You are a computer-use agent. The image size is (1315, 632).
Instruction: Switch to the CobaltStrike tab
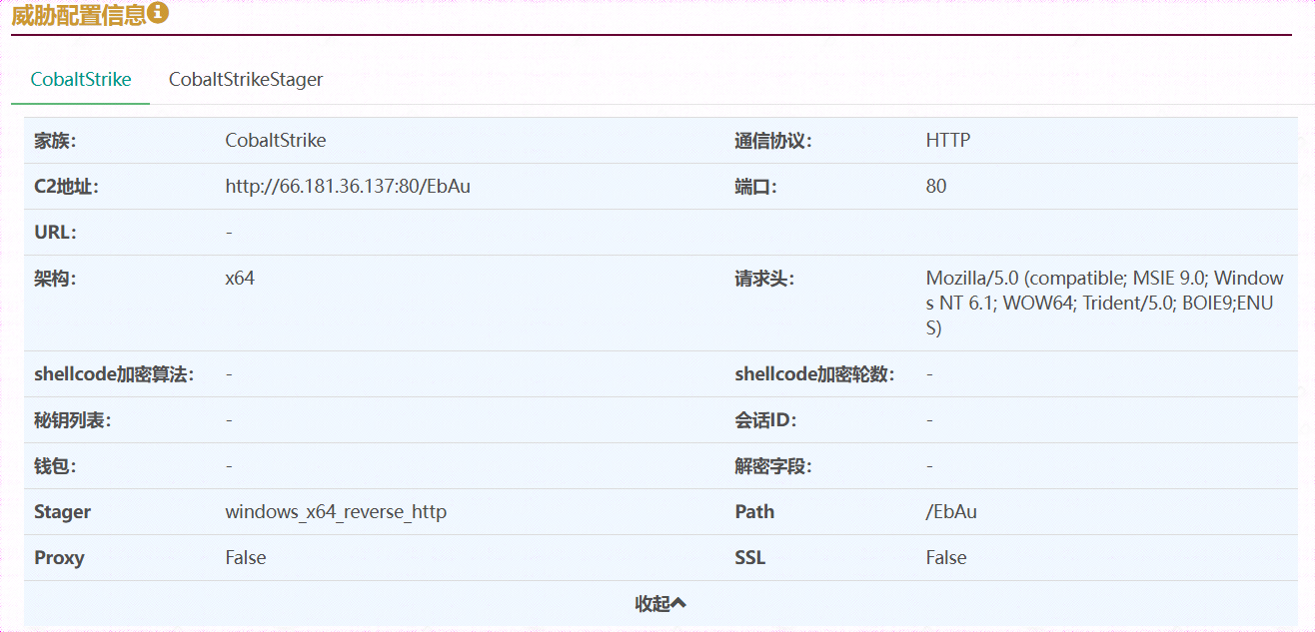click(81, 79)
